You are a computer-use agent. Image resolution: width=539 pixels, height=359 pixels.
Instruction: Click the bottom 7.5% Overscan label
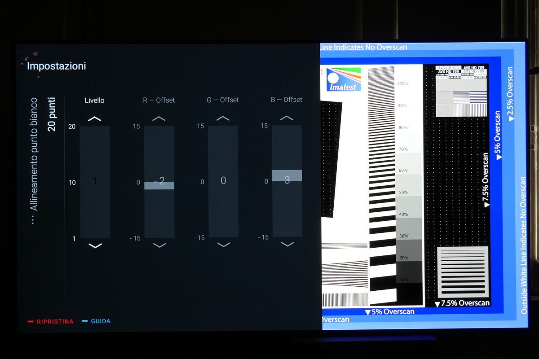462,303
